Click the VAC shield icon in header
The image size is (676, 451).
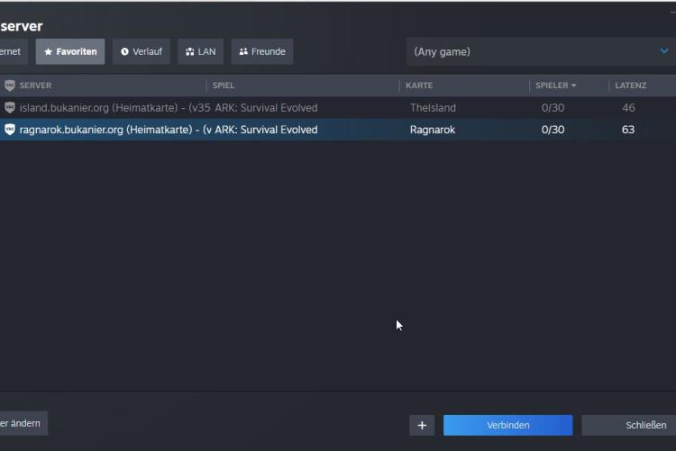10,86
